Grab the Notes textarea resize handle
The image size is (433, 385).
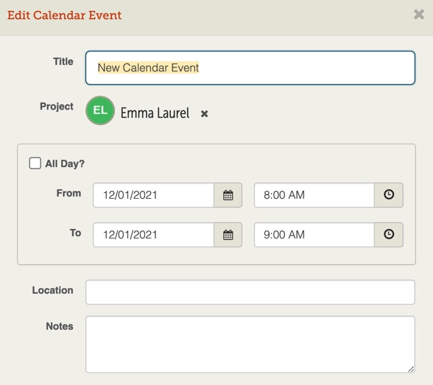click(411, 369)
